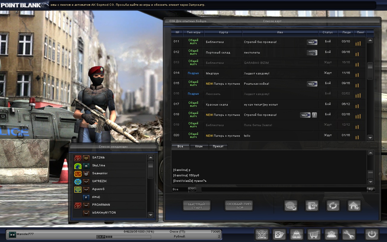The image size is (387, 242).
Task: Click SAT2Nik's red PB clan emblem
Action: point(78,158)
